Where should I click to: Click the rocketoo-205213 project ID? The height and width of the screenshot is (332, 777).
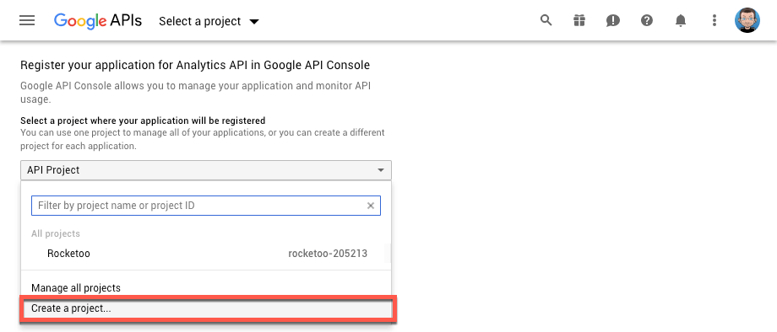click(328, 254)
